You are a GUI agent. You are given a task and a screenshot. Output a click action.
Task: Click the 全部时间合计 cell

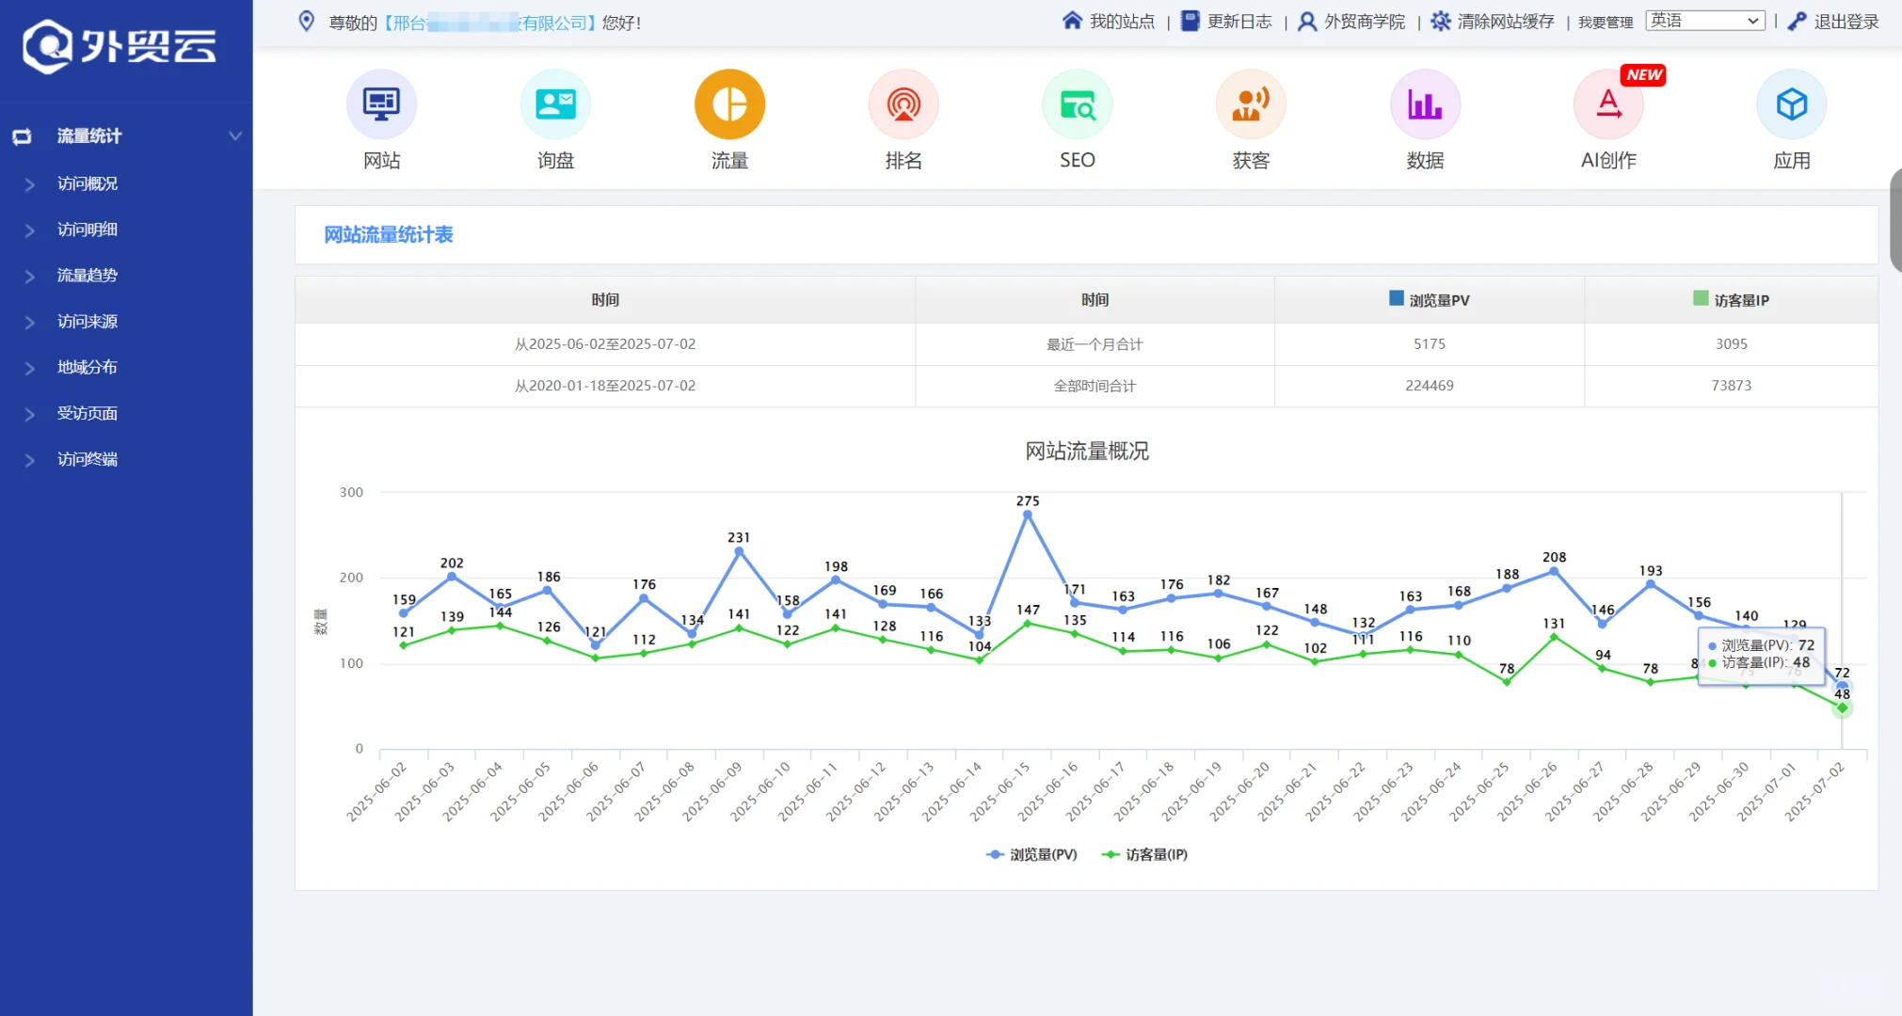click(x=1095, y=386)
